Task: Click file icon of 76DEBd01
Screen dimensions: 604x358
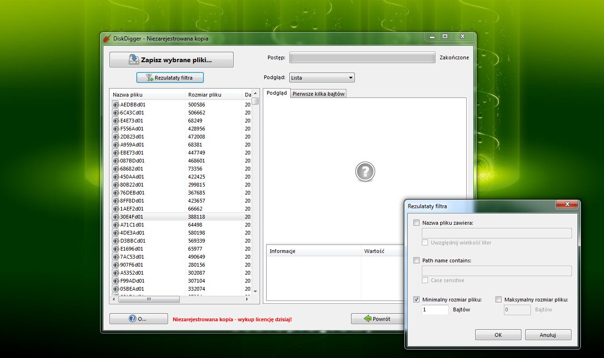Action: tap(116, 193)
